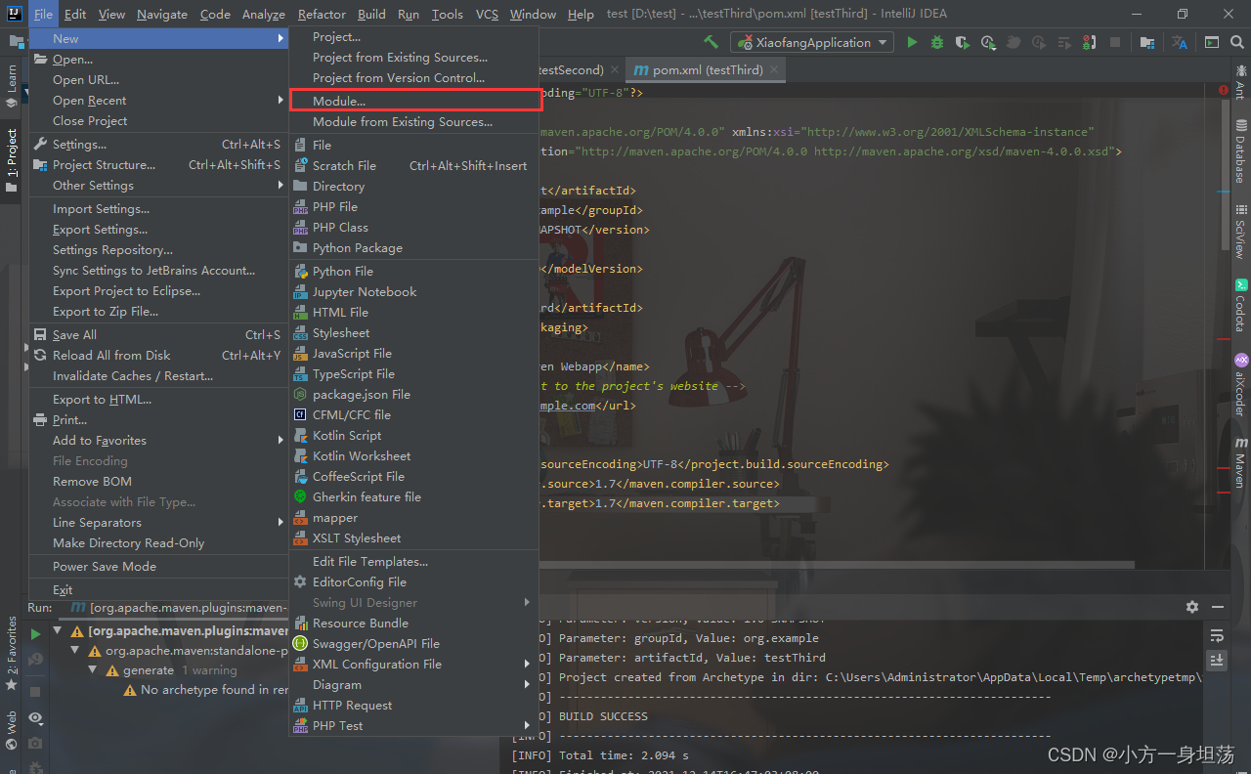This screenshot has height=774, width=1251.
Task: Select Module... from New submenu
Action: pyautogui.click(x=413, y=102)
